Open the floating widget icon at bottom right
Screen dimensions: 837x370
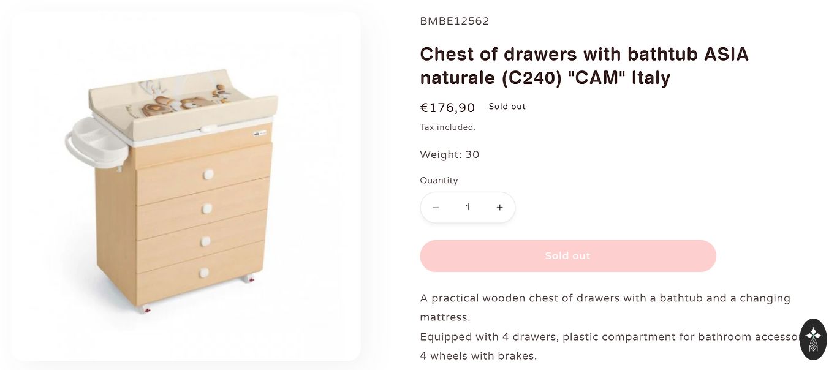point(813,339)
